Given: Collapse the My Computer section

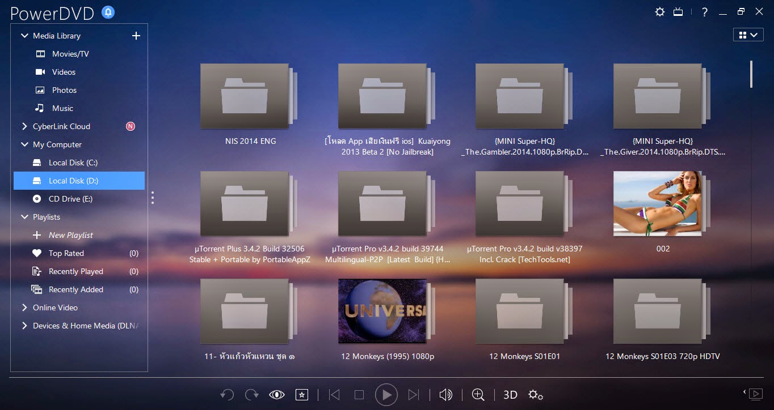Looking at the screenshot, I should click(x=24, y=144).
